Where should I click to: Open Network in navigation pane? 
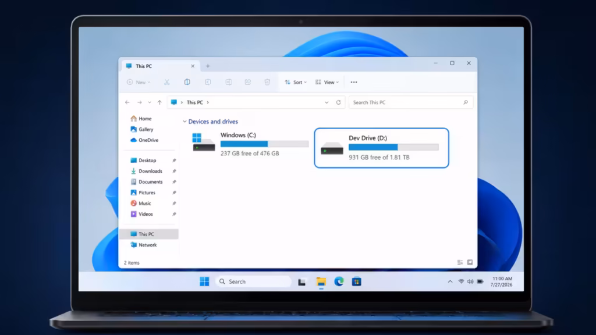(x=144, y=245)
